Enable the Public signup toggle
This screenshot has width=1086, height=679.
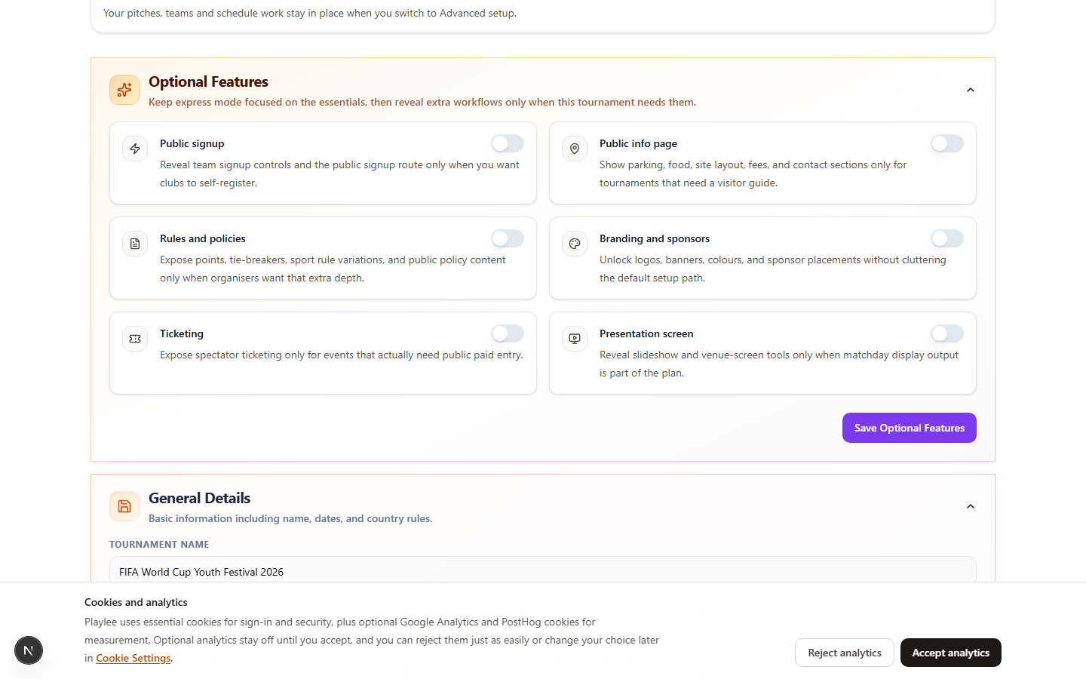point(507,143)
